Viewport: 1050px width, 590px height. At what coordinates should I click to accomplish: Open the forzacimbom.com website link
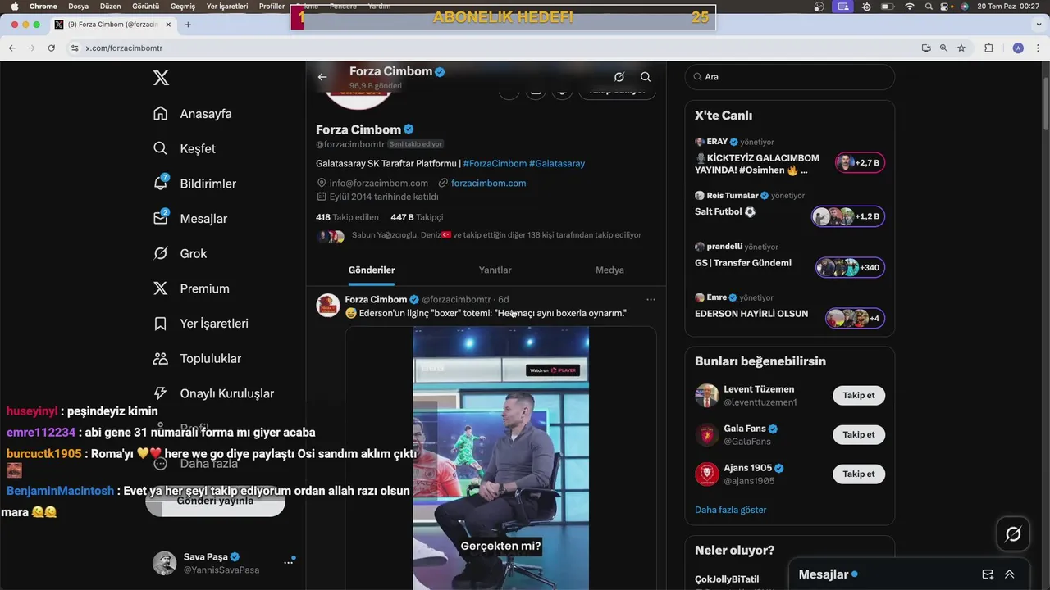pos(488,184)
